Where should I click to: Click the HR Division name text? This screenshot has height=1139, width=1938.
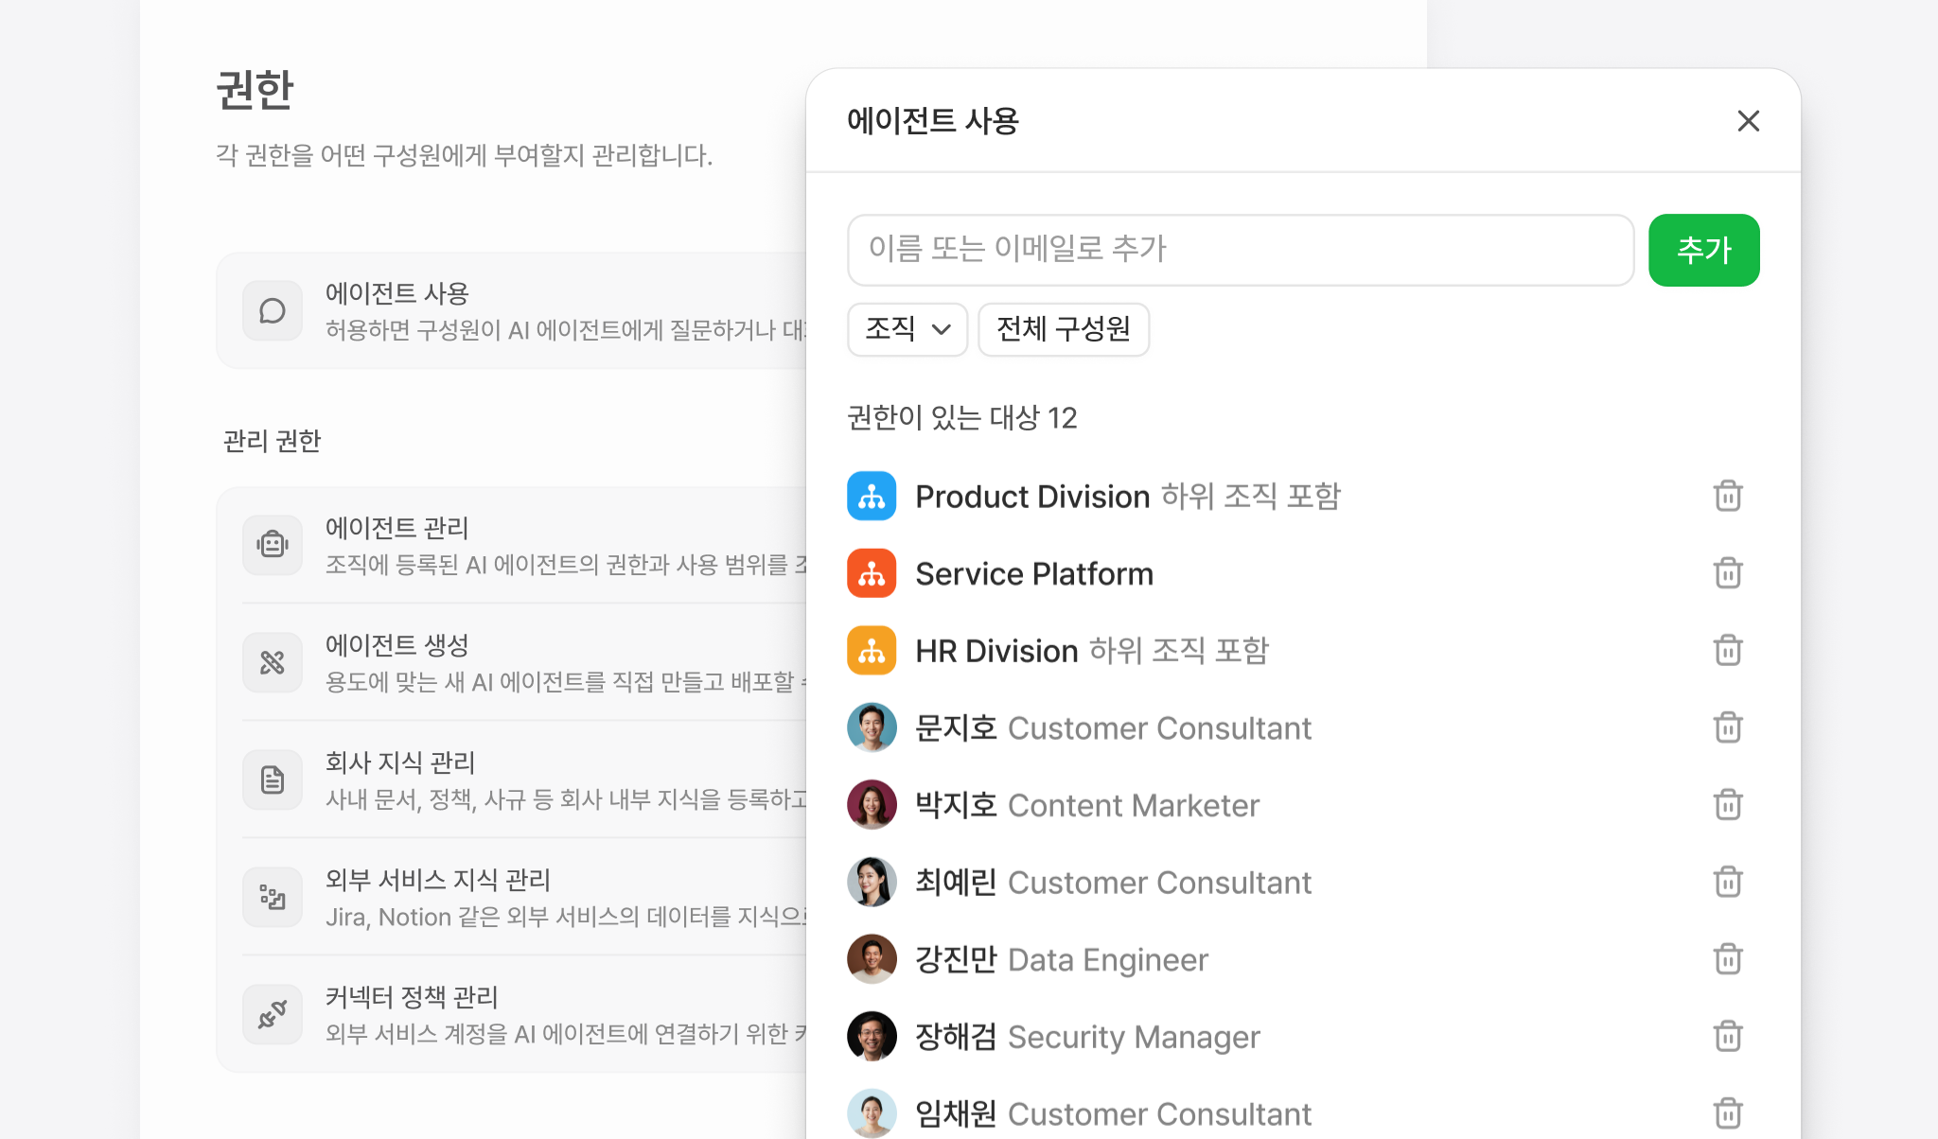(x=996, y=651)
